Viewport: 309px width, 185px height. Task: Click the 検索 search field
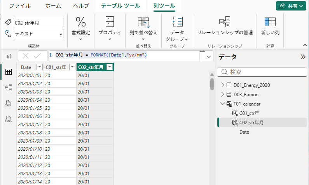[x=262, y=72]
